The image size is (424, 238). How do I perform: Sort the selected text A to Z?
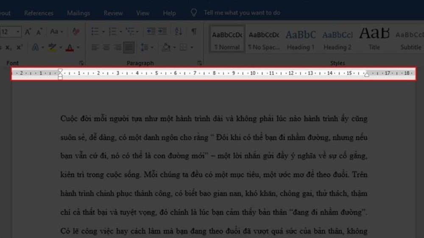click(x=178, y=32)
